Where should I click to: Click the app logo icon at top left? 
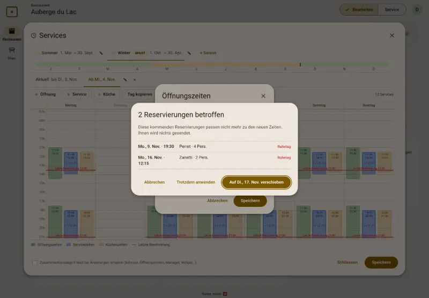[x=12, y=12]
